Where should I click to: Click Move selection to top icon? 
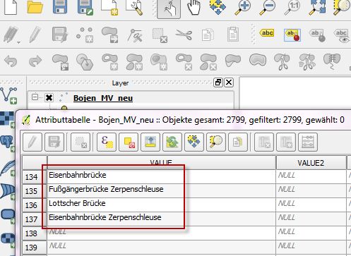click(x=150, y=142)
